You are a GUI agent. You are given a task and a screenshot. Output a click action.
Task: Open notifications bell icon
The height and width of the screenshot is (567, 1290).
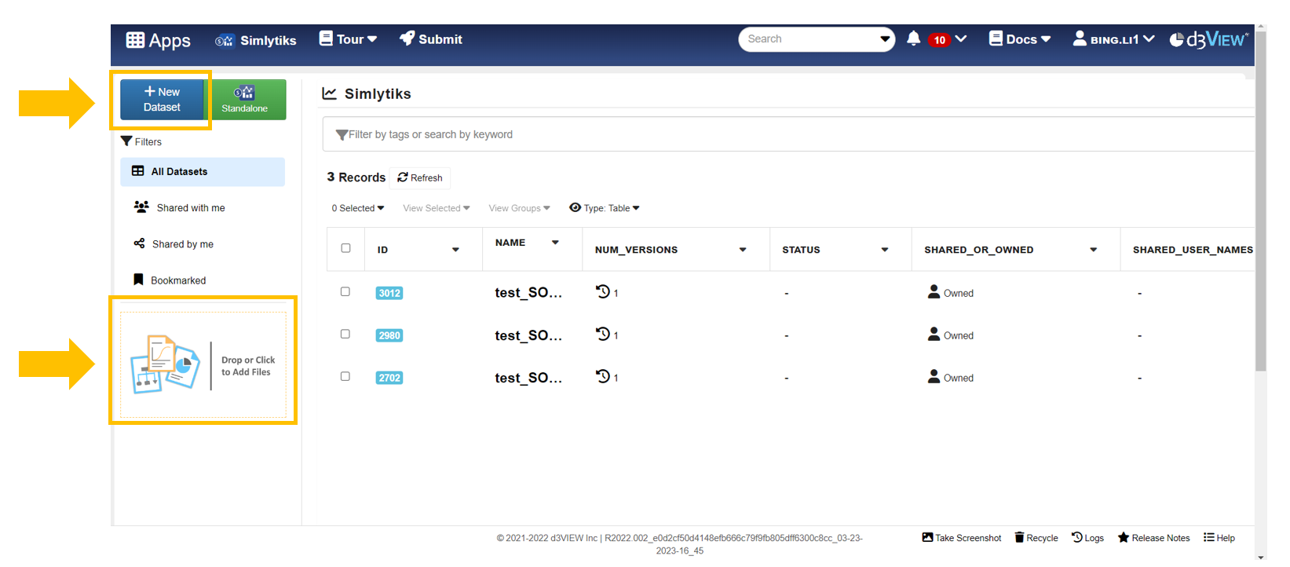[x=913, y=38]
